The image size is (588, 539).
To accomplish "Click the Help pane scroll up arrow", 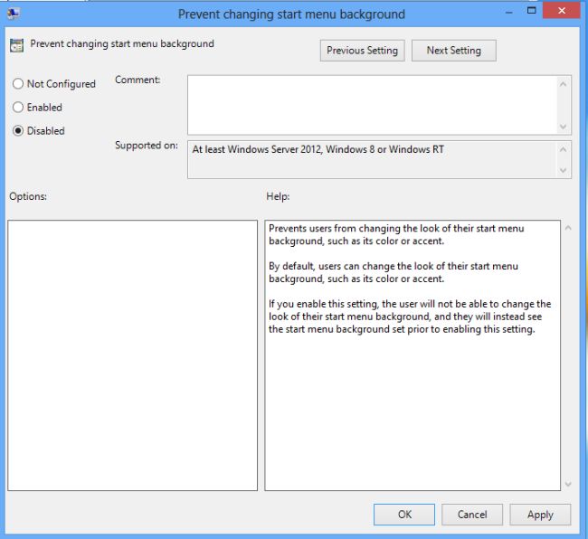I will coord(568,228).
